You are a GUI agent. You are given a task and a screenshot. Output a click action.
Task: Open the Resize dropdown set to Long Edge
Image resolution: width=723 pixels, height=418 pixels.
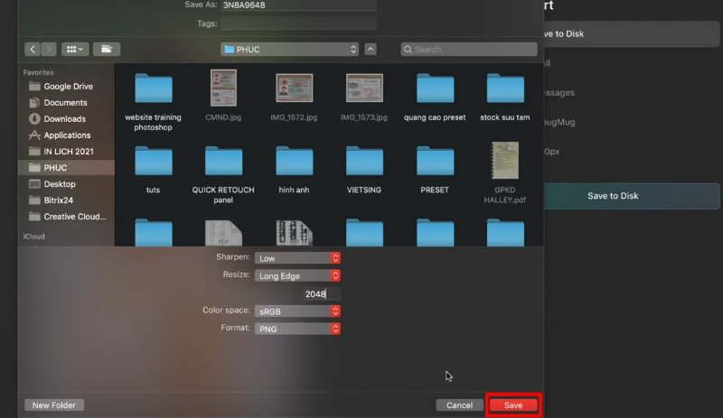click(297, 275)
